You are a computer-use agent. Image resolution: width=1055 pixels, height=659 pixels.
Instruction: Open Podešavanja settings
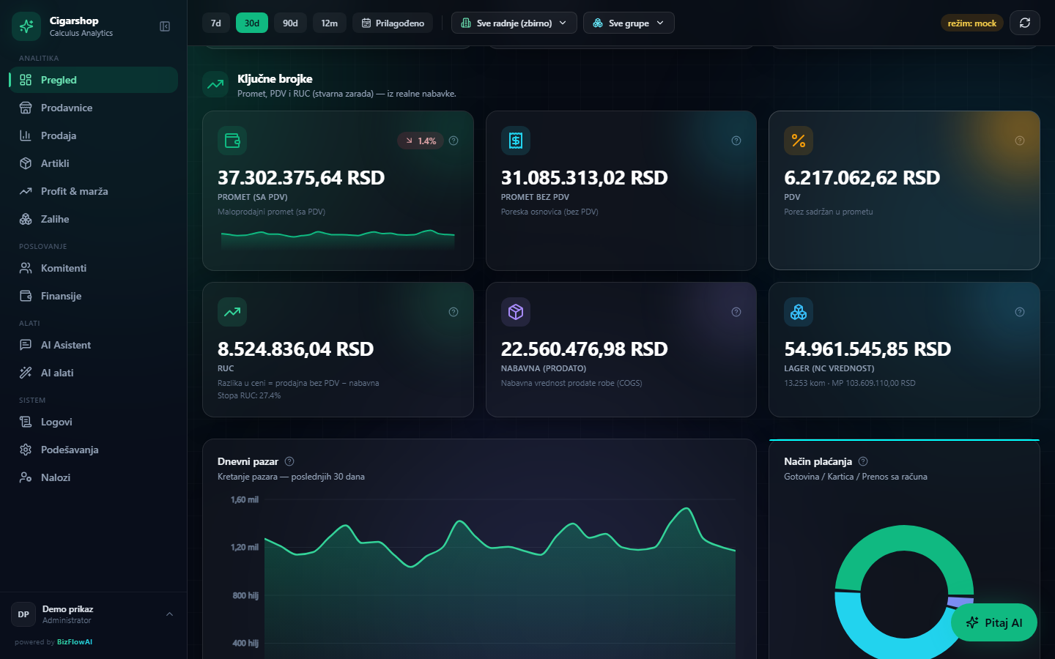[93, 450]
